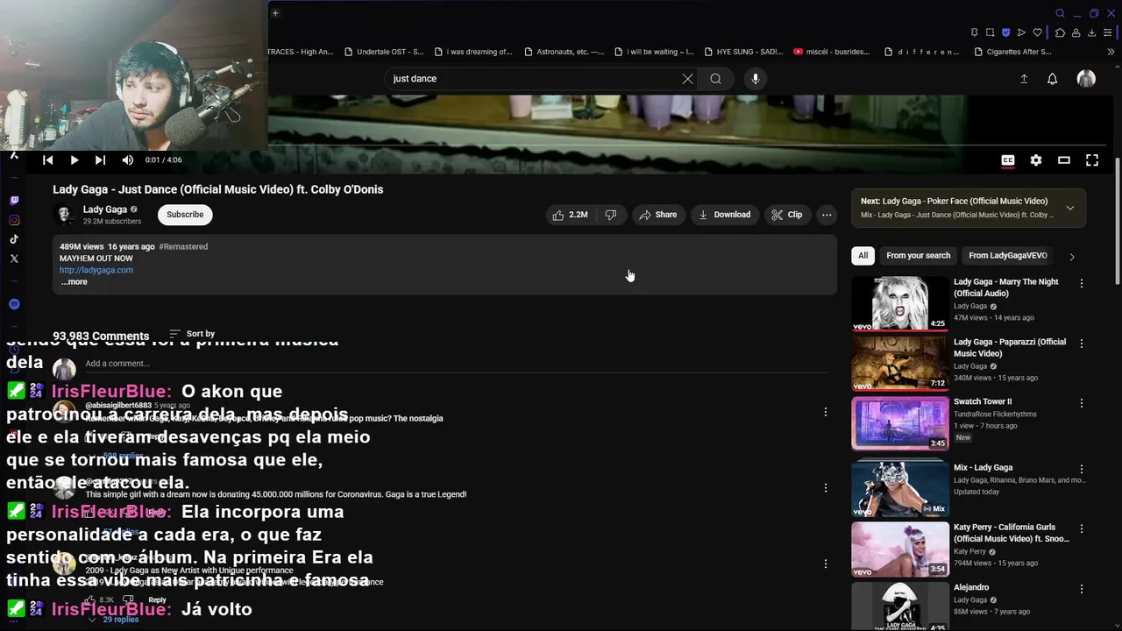
Task: Open Sort by comments dropdown
Action: 192,334
